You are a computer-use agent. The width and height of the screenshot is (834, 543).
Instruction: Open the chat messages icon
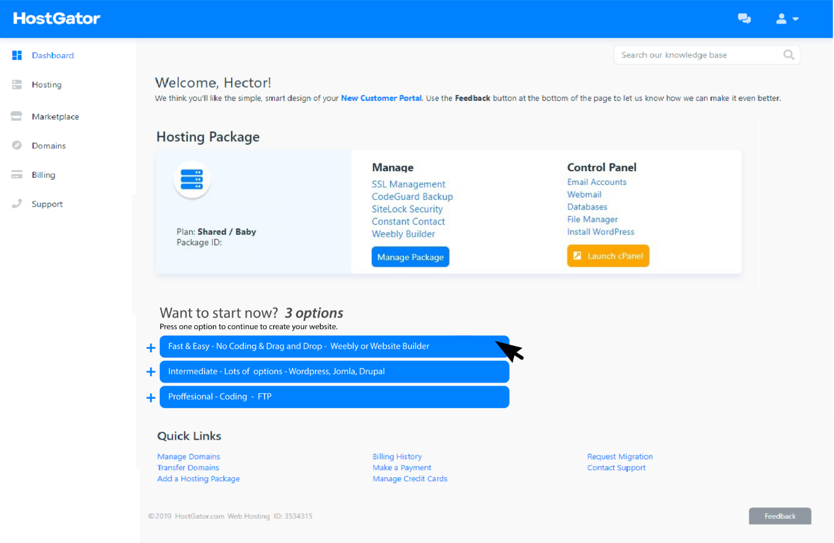click(x=744, y=18)
